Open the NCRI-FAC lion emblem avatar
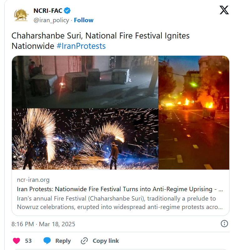The width and height of the screenshot is (233, 250). 22,15
